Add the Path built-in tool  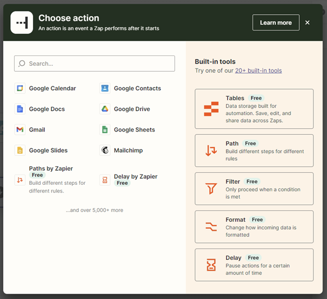click(254, 151)
